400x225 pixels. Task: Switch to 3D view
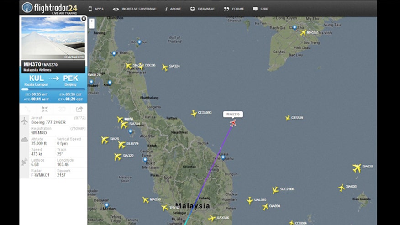[x=62, y=109]
